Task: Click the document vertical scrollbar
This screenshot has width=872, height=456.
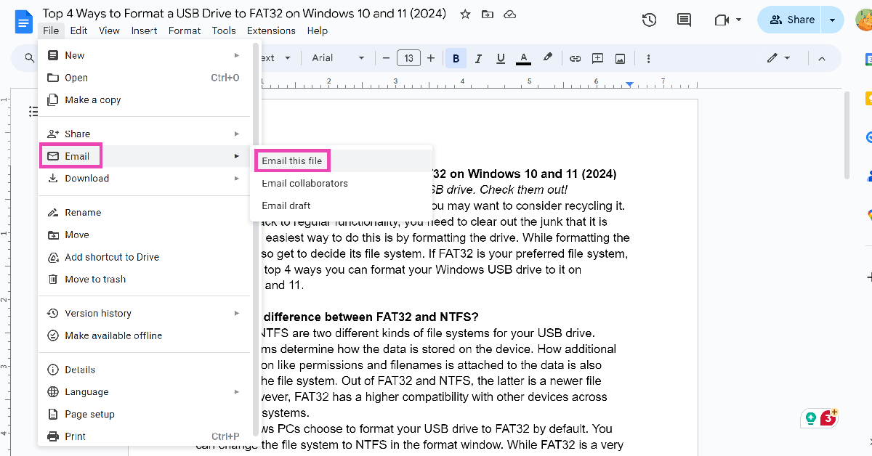Action: coord(847,135)
